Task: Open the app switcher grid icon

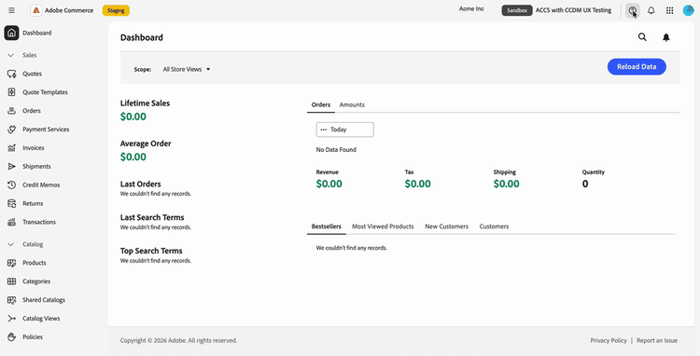Action: point(669,10)
